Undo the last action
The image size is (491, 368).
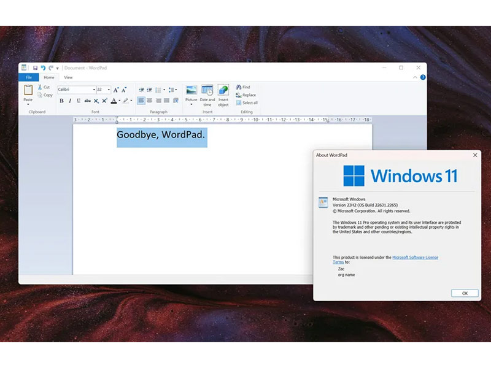[43, 68]
